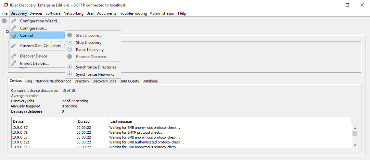The image size is (370, 160).
Task: Open the Configuration... menu entry
Action: (38, 28)
